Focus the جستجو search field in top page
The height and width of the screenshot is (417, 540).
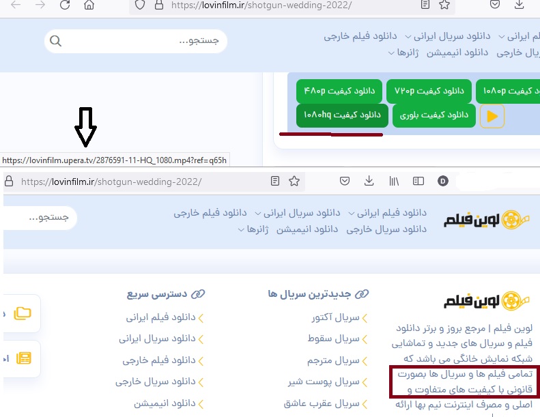click(x=136, y=41)
